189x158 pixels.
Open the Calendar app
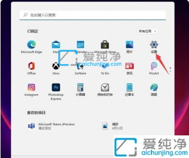[x=81, y=47]
